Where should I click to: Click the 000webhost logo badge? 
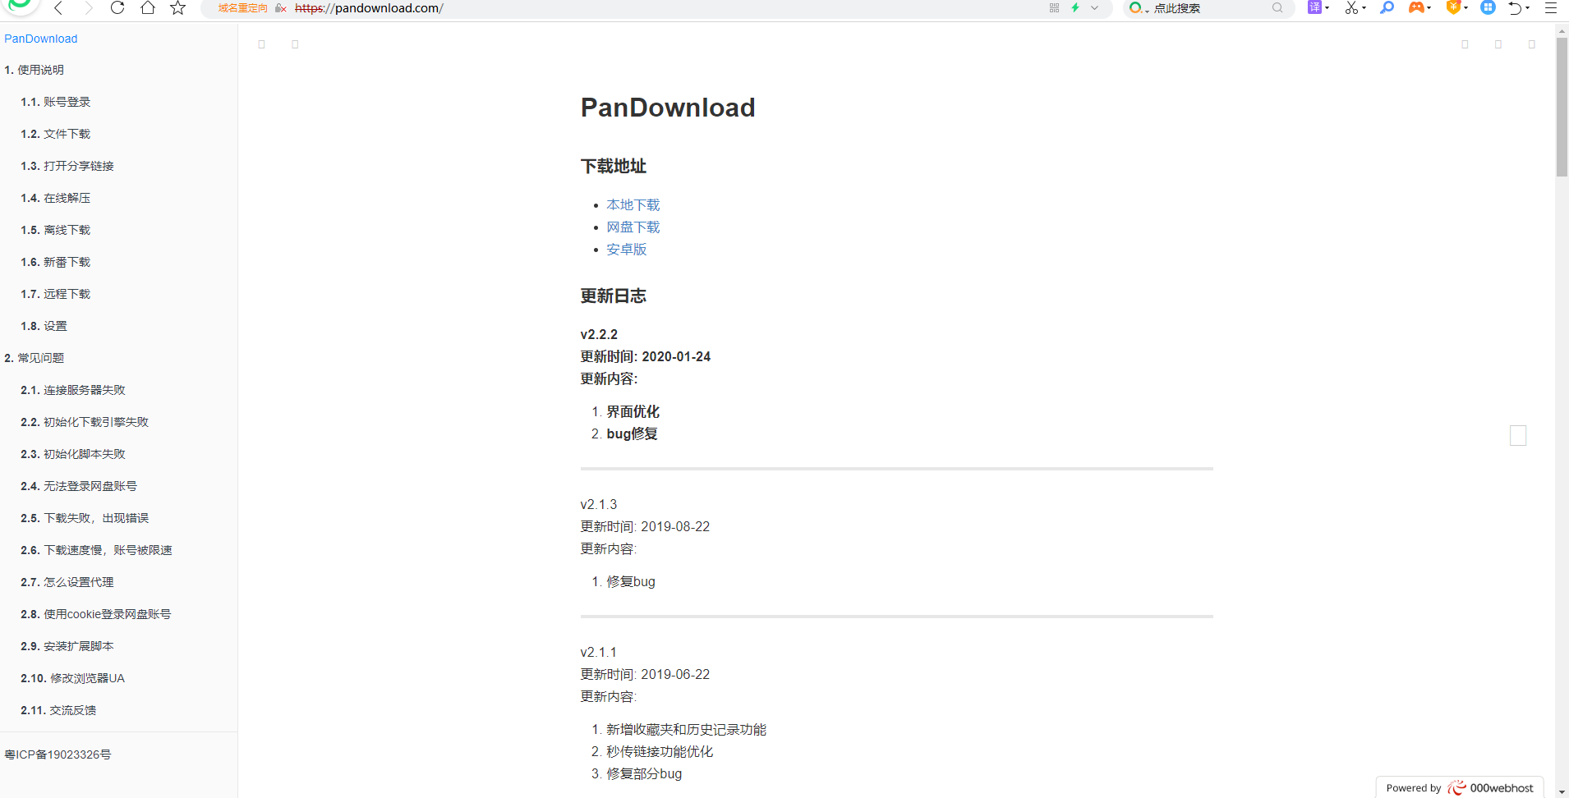(1492, 788)
